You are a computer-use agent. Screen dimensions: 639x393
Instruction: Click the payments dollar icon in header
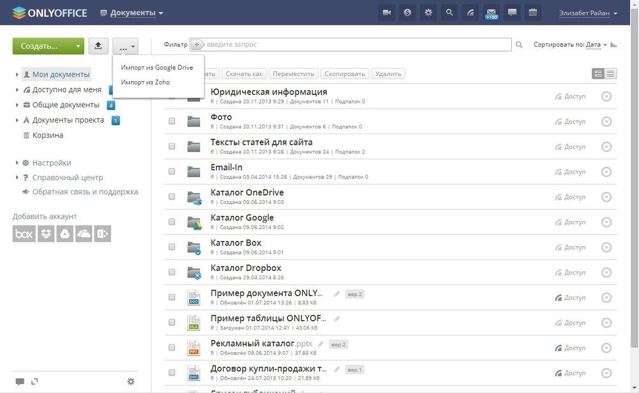tap(408, 13)
